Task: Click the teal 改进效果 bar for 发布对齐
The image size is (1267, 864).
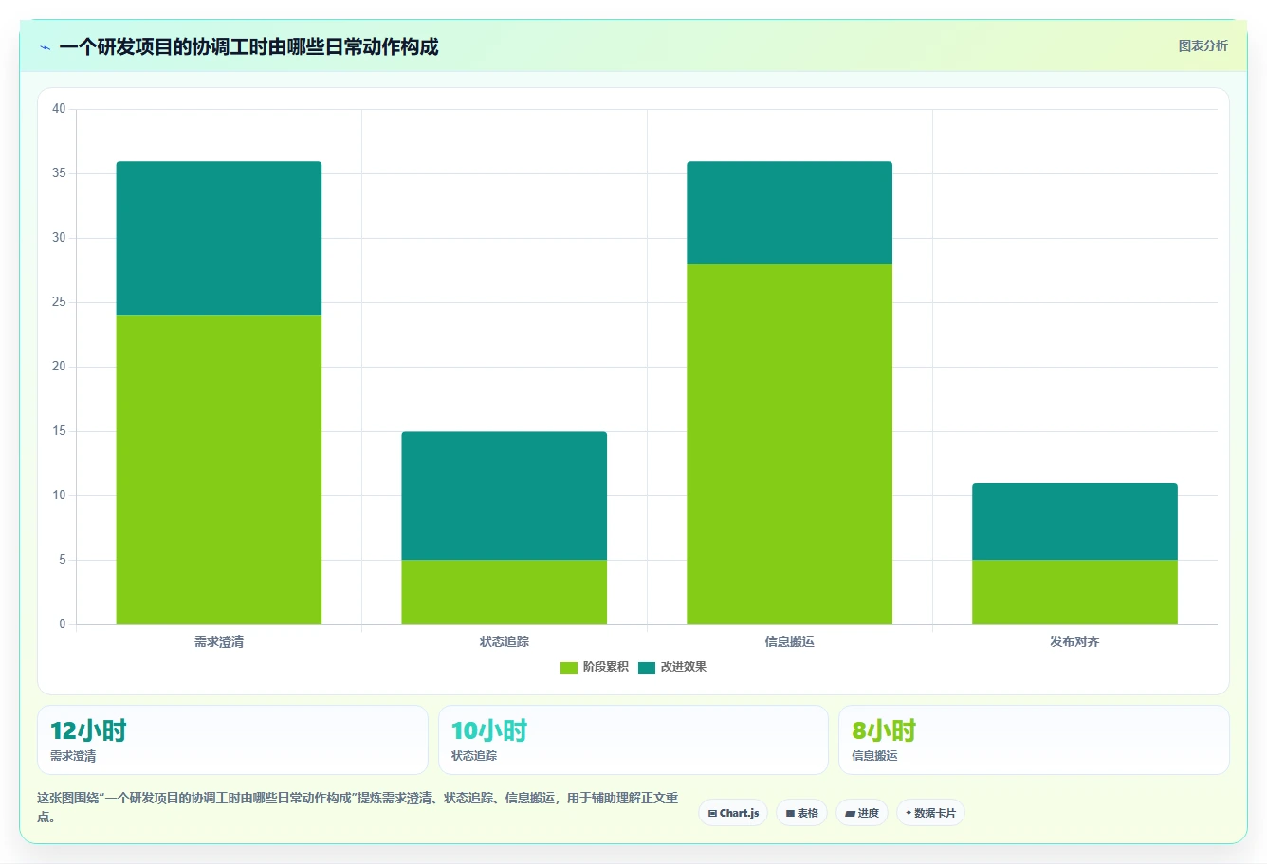Action: (1074, 521)
